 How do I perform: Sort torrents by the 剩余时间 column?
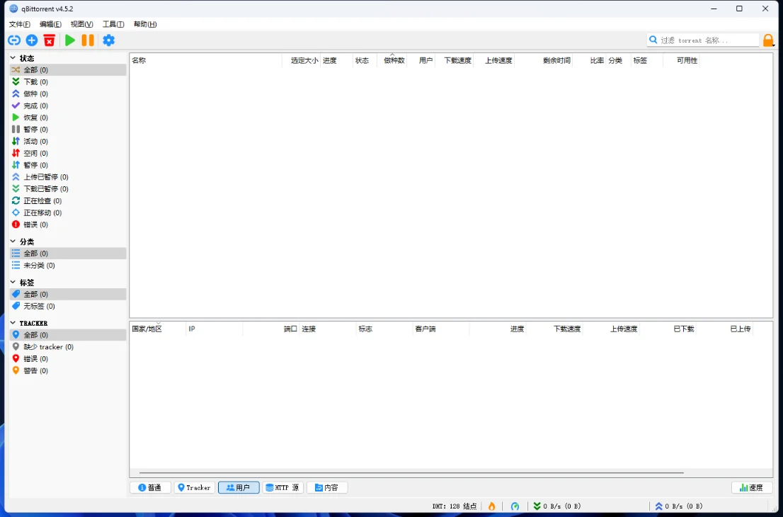click(543, 60)
